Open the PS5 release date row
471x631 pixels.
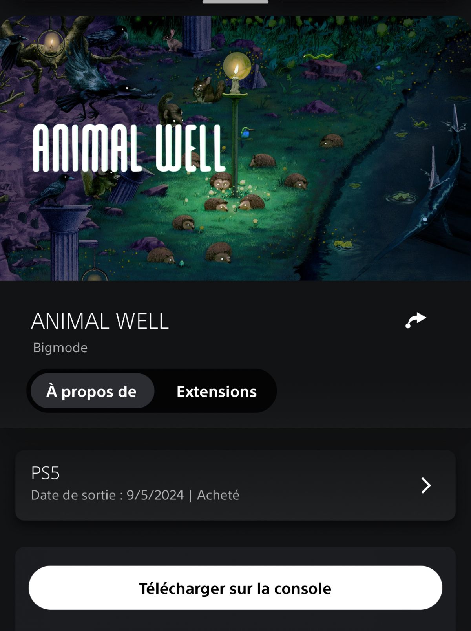click(x=235, y=485)
